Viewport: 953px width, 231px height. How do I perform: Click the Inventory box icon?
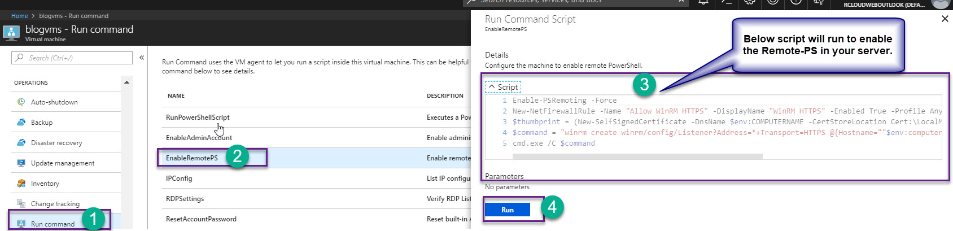click(21, 184)
